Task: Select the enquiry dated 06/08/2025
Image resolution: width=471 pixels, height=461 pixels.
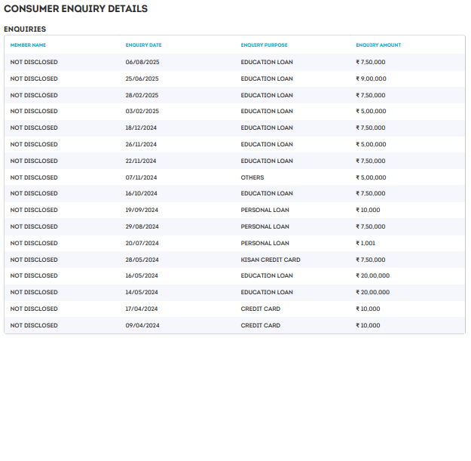Action: (142, 62)
